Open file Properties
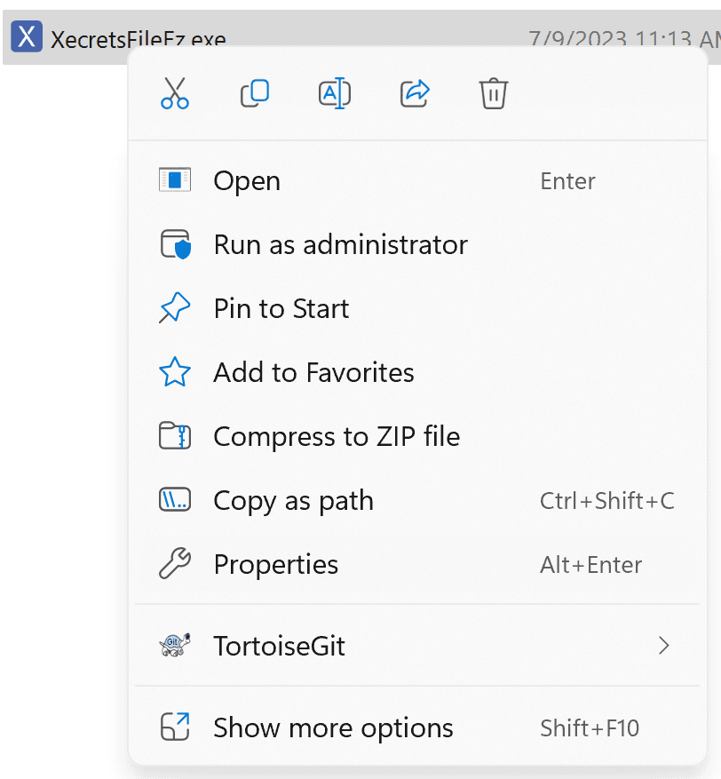The width and height of the screenshot is (721, 779). click(x=275, y=564)
